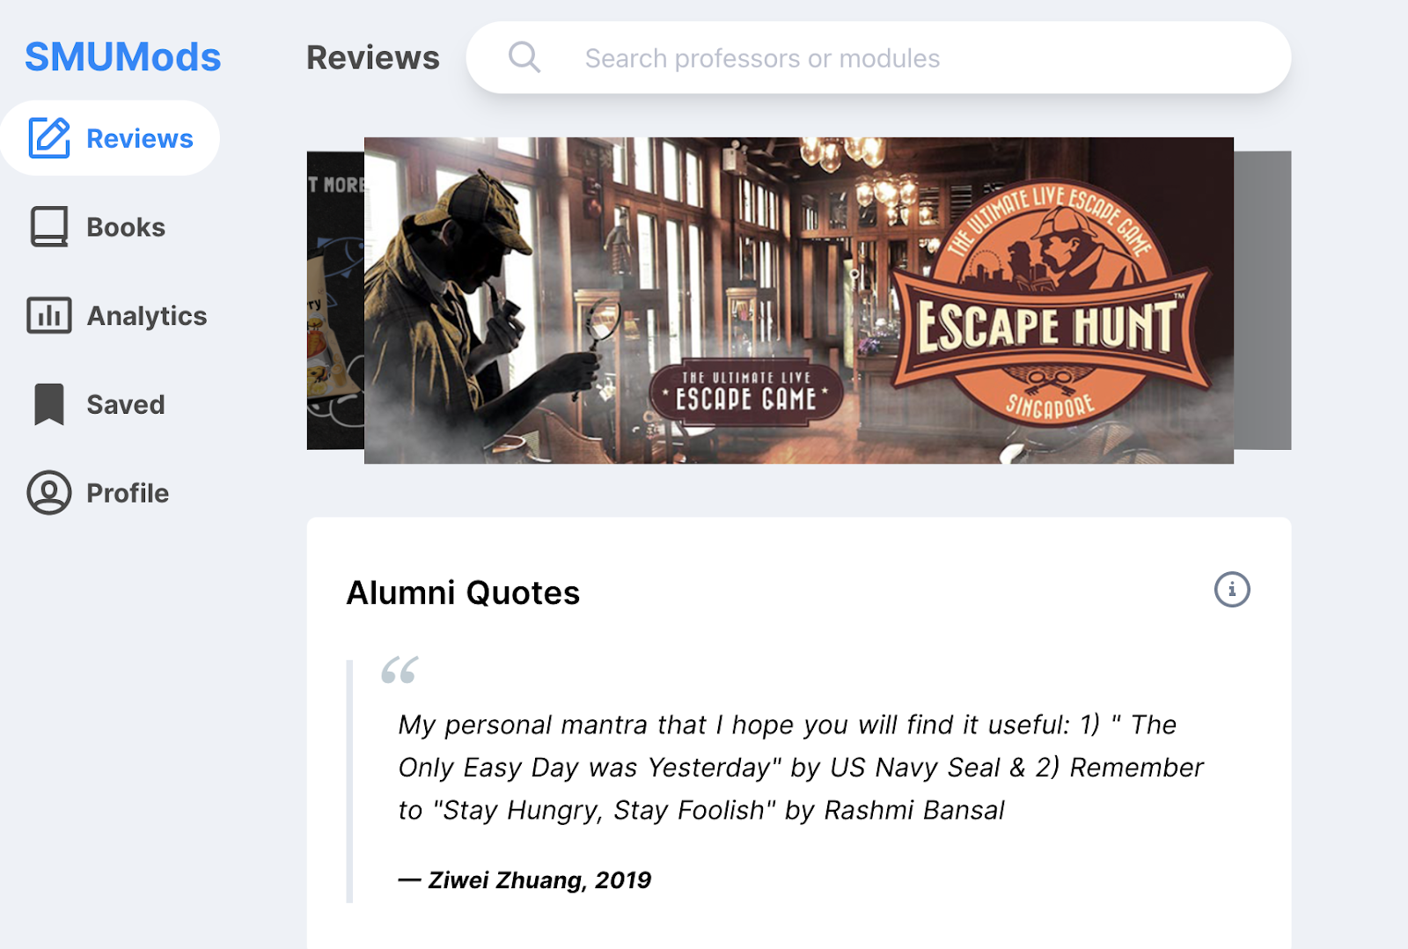Focus the Search professors or modules field
The image size is (1408, 949).
[878, 58]
